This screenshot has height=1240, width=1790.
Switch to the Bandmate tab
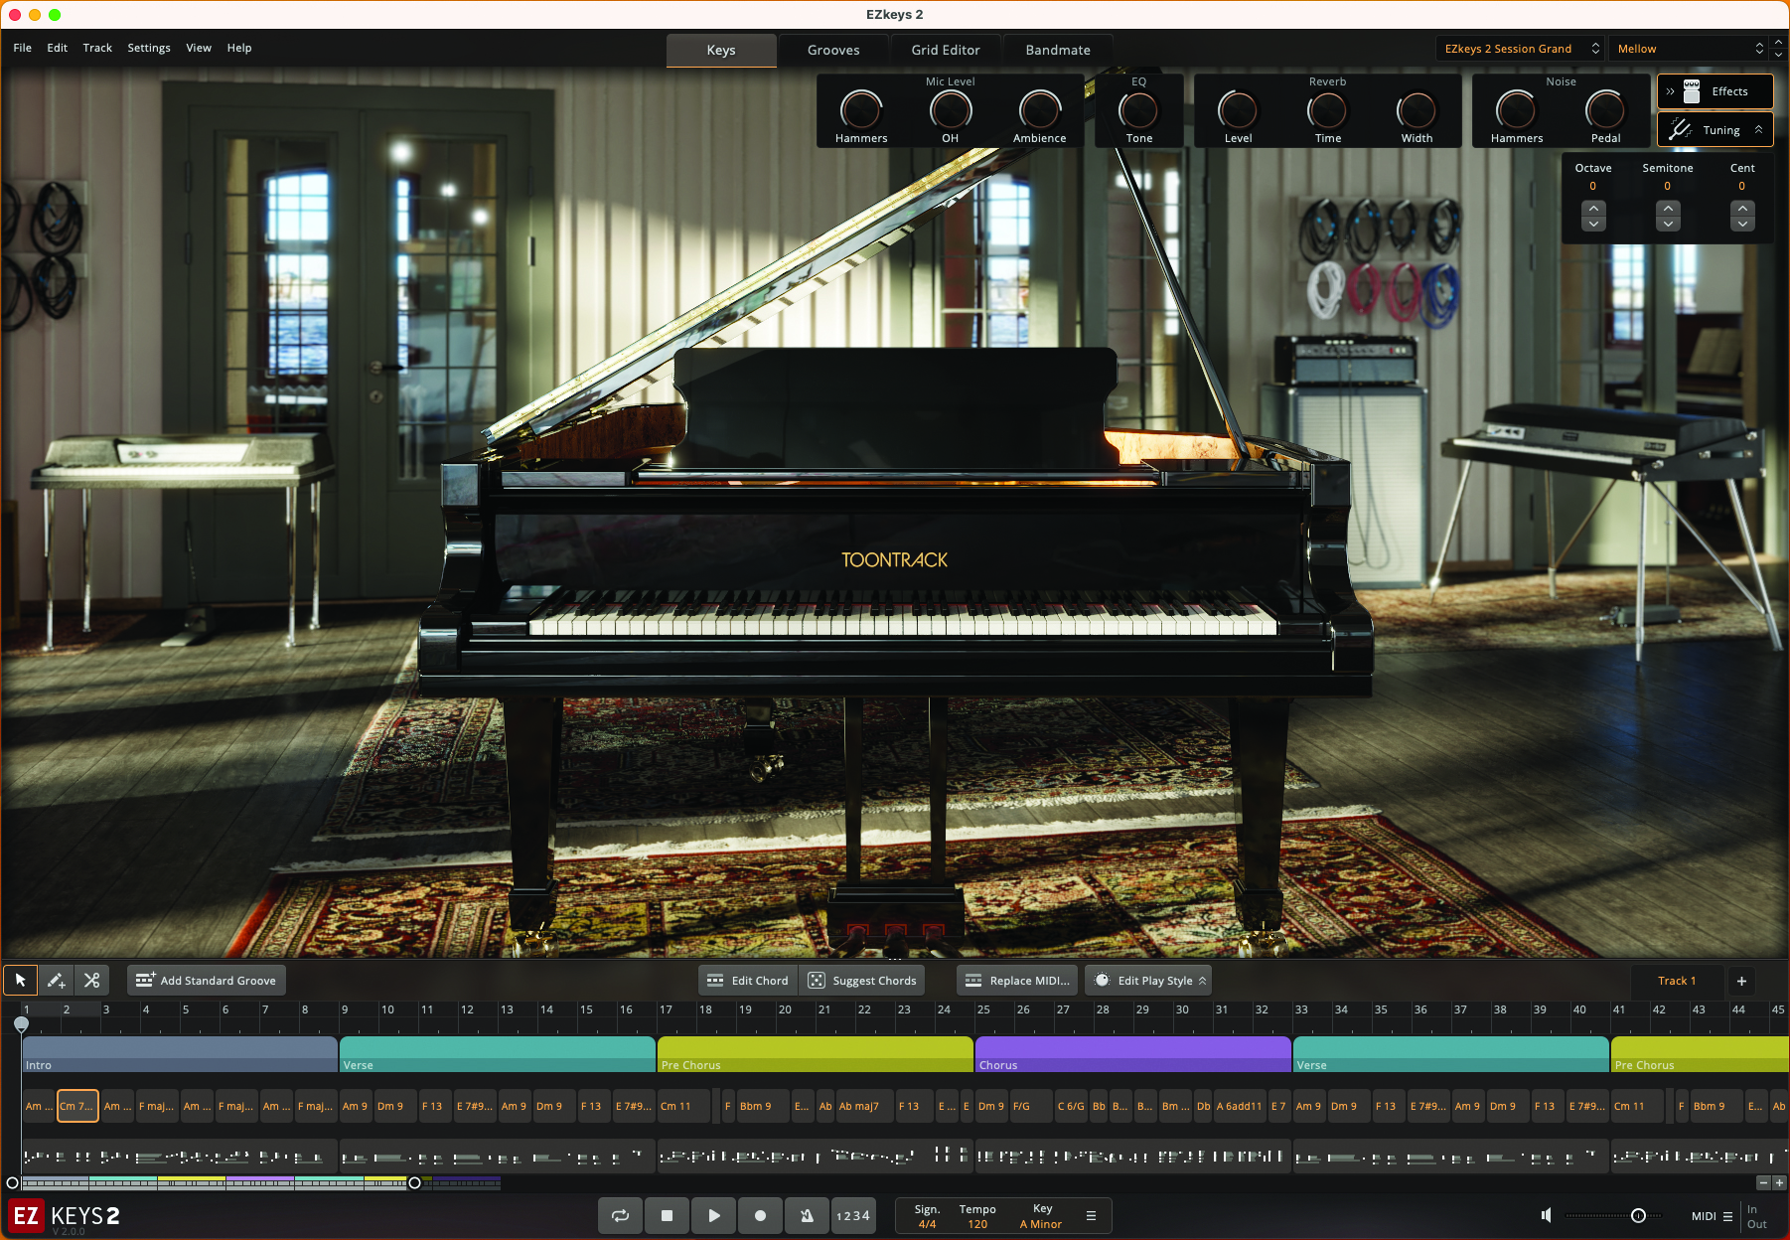point(1058,50)
